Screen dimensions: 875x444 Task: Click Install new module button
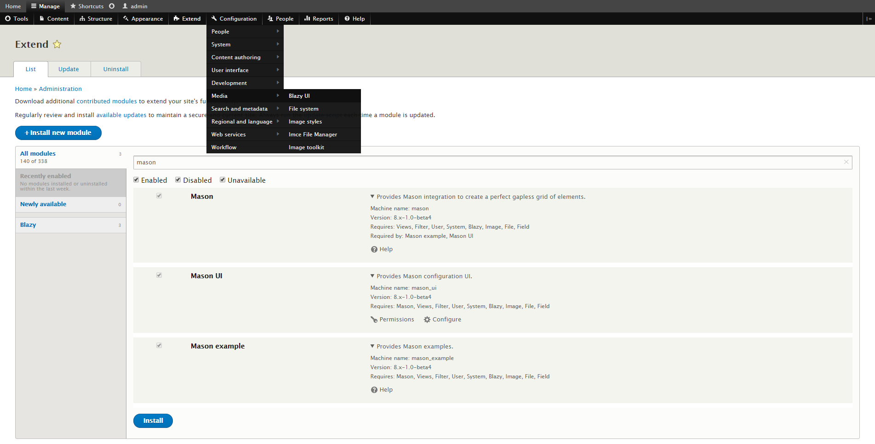[58, 133]
